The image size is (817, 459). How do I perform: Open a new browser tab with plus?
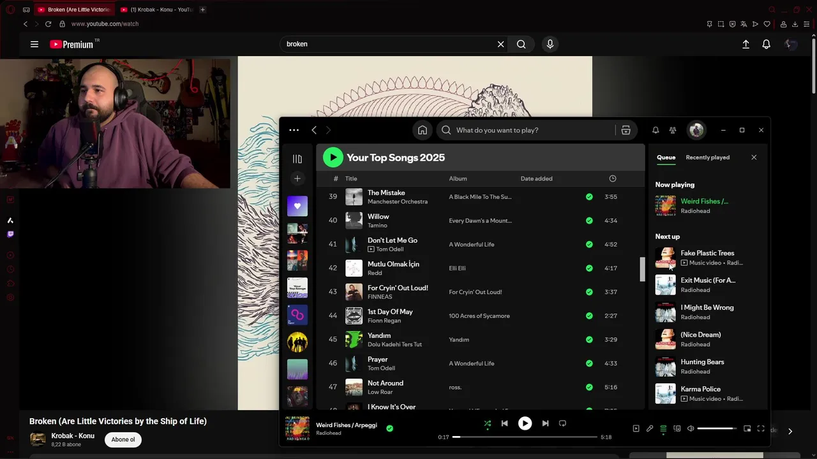tap(202, 10)
